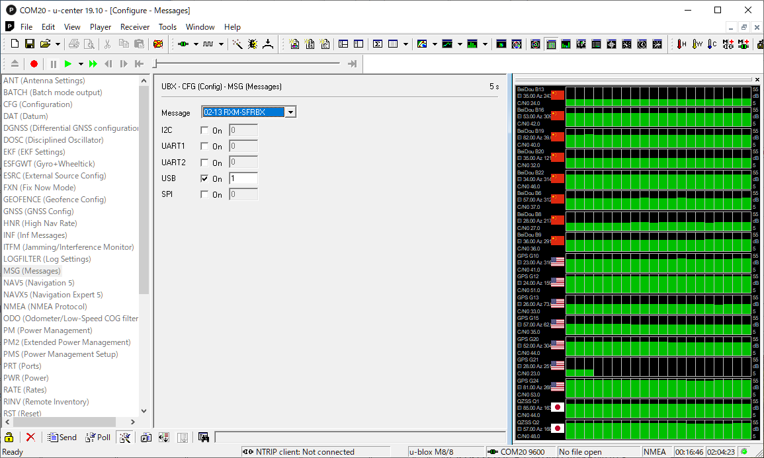The height and width of the screenshot is (458, 764).
Task: Click the yellow padlock icon in bottom toolbar
Action: point(9,437)
